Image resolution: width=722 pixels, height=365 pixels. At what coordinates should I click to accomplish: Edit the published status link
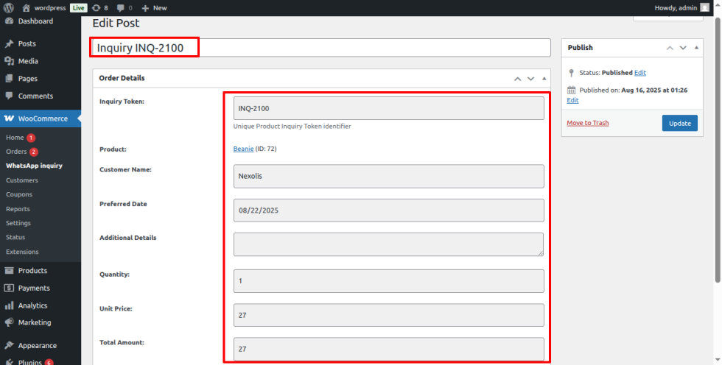(640, 73)
